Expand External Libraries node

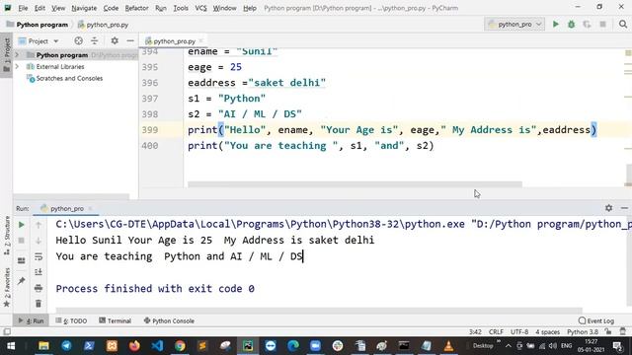pos(17,66)
